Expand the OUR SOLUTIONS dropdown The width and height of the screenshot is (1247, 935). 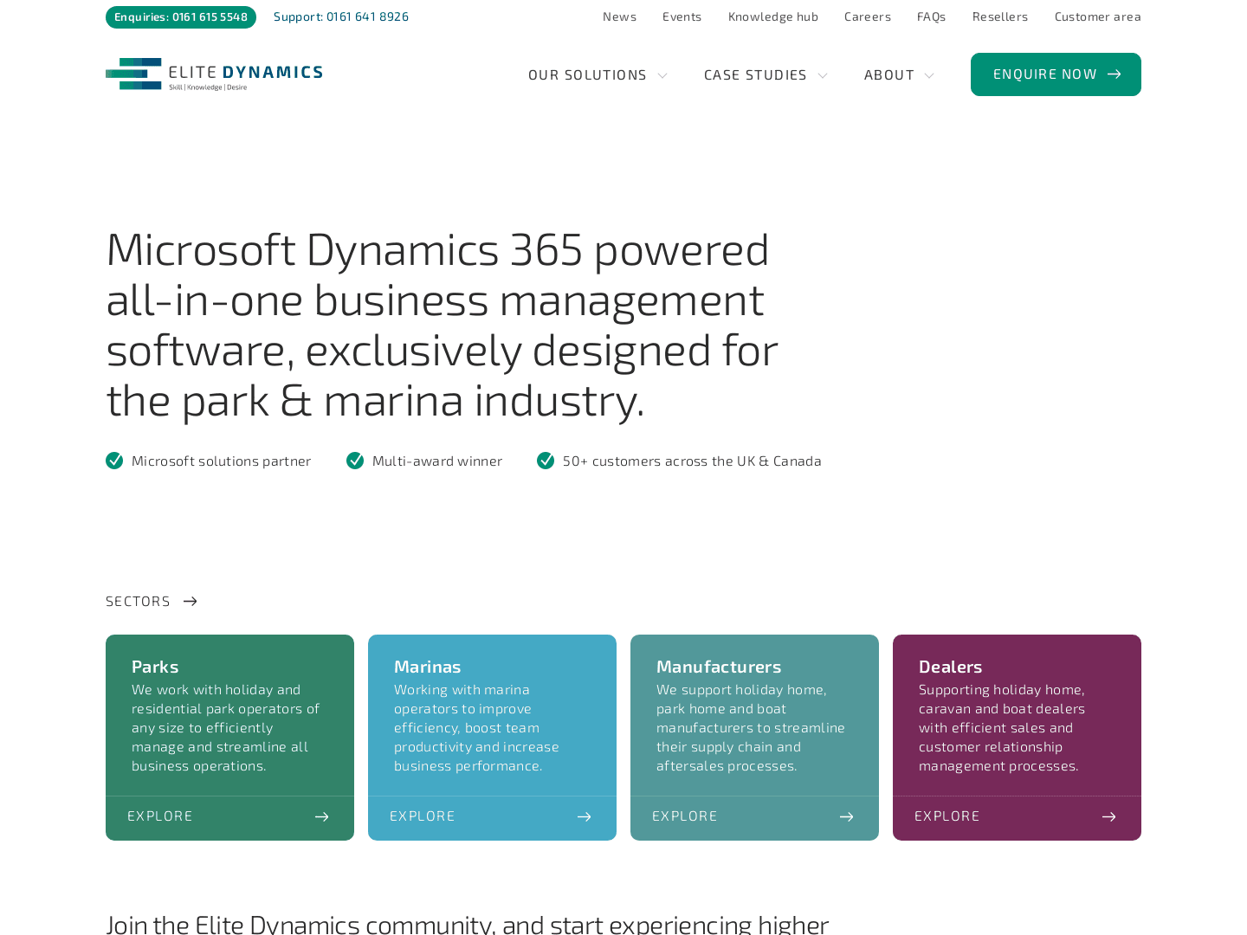click(x=598, y=74)
